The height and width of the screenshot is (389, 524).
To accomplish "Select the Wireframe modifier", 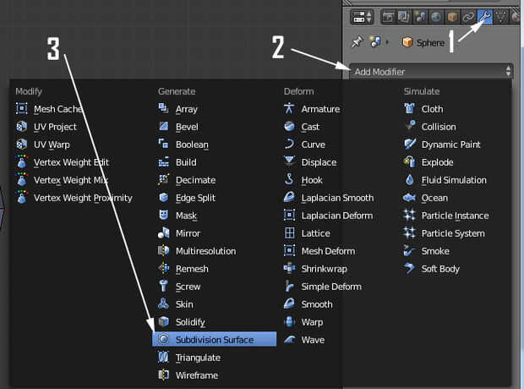I will point(197,375).
